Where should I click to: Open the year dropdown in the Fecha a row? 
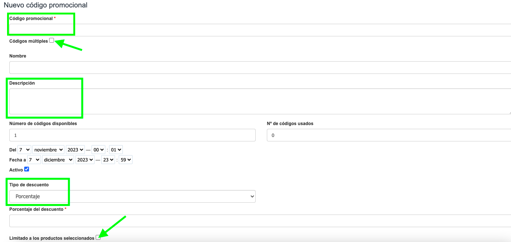point(85,160)
